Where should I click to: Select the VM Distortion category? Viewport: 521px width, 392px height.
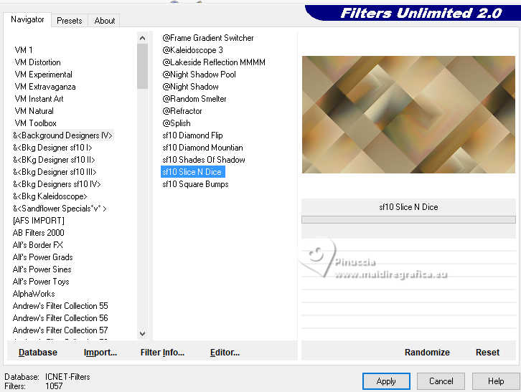click(x=37, y=62)
